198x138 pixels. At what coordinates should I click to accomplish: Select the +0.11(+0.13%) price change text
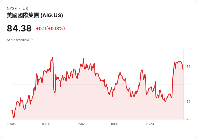(x=50, y=29)
